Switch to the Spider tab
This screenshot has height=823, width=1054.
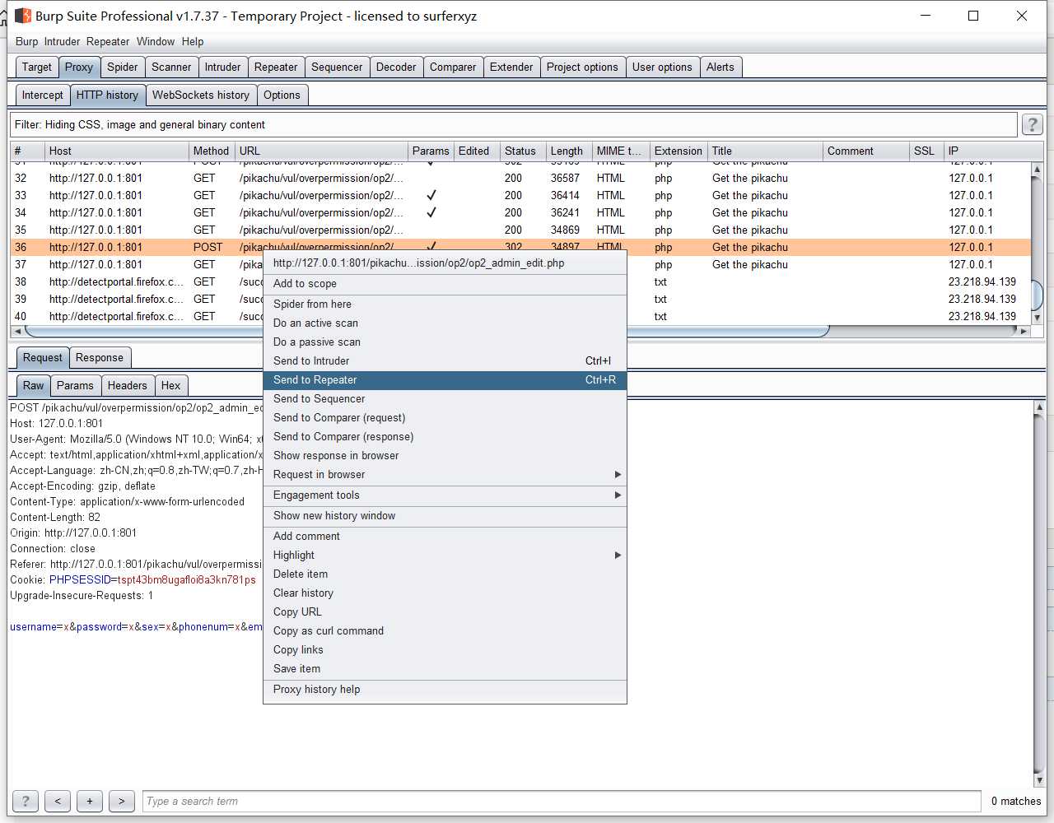tap(123, 67)
